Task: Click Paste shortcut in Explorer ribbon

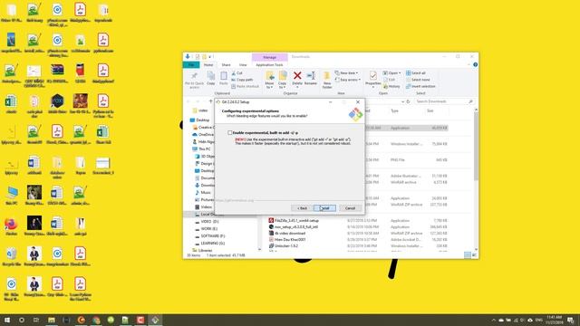Action: click(246, 86)
